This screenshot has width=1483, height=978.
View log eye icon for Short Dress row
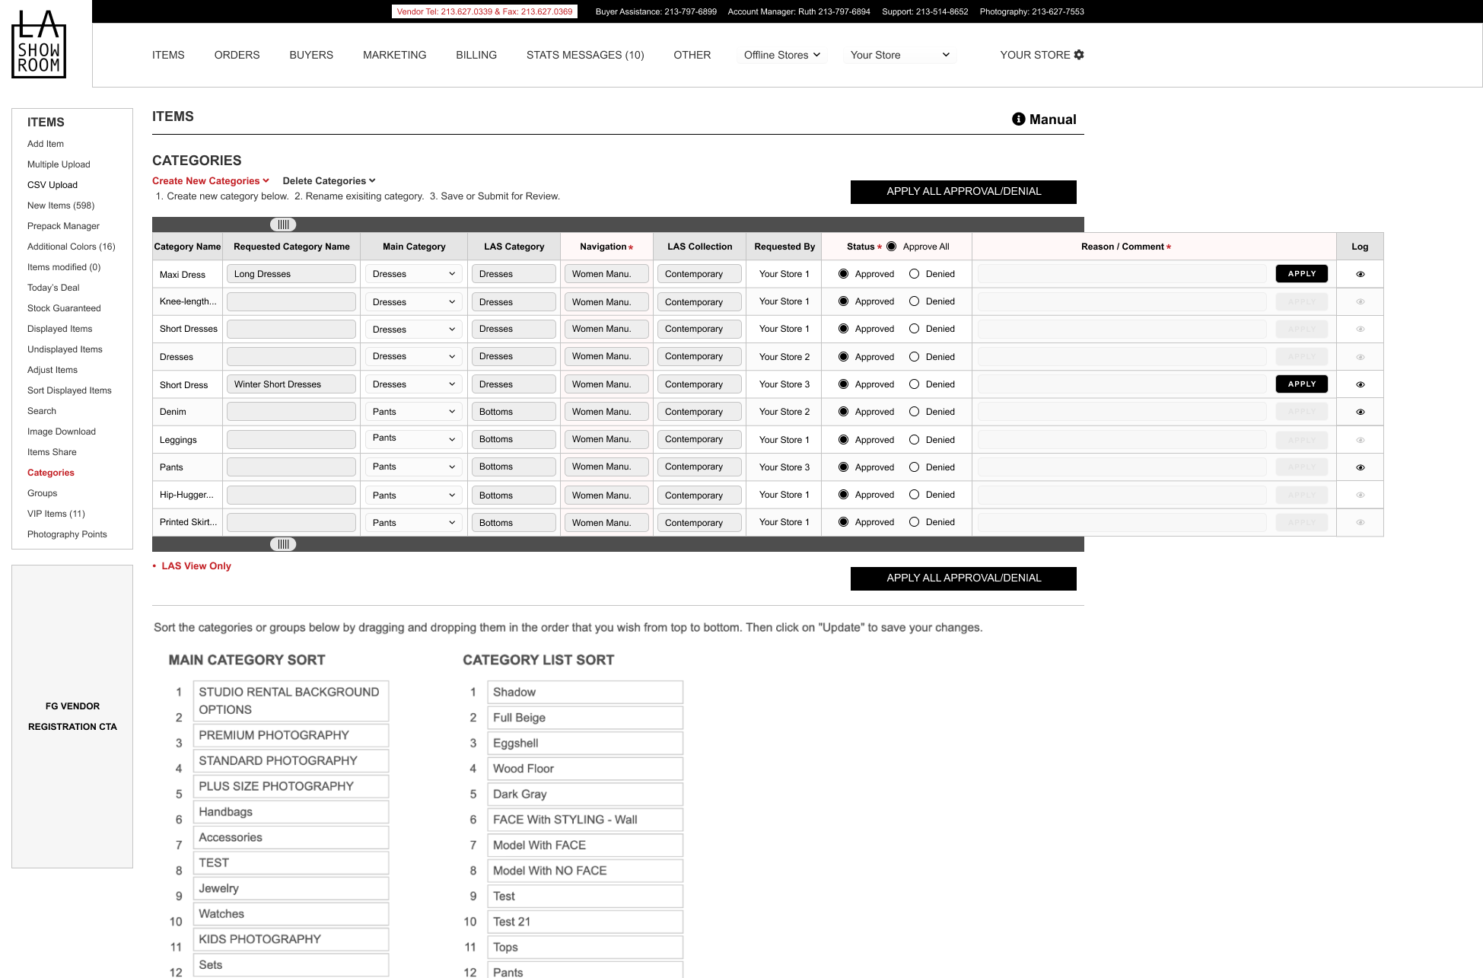1360,384
